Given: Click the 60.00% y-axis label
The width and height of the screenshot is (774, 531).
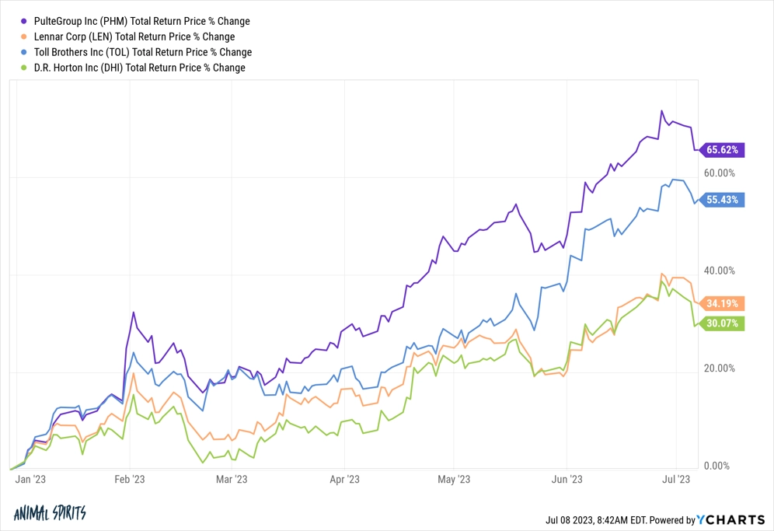Looking at the screenshot, I should 719,173.
